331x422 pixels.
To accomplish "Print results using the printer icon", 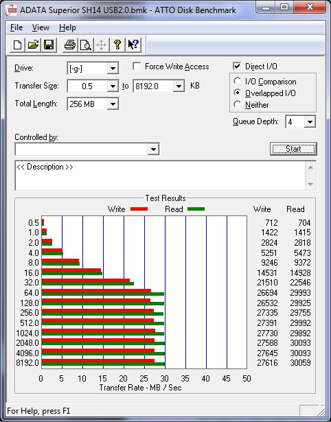I will [x=70, y=45].
